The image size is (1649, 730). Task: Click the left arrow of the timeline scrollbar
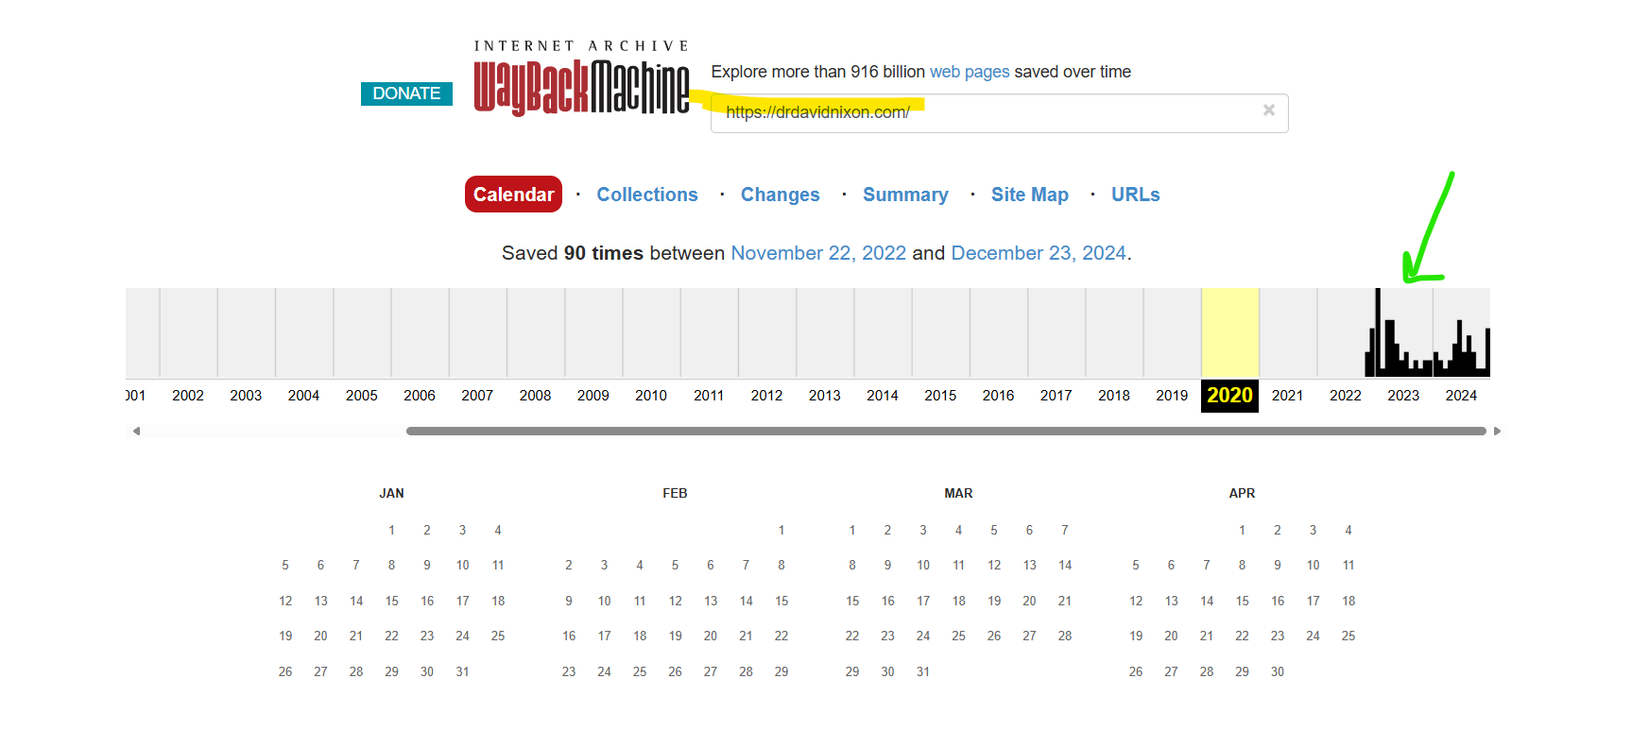[136, 432]
